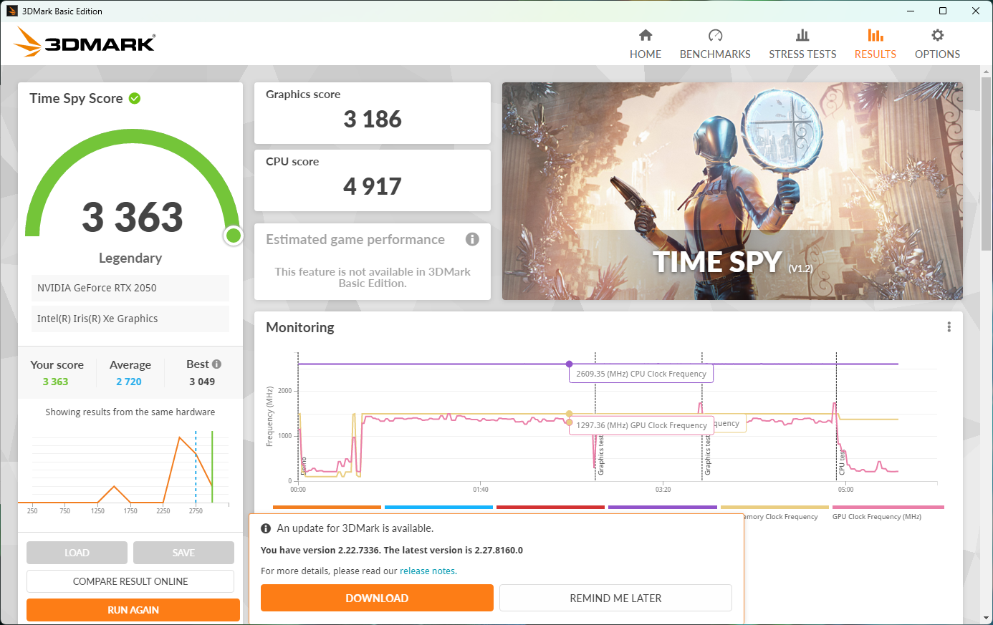
Task: Click the DOWNLOAD update button
Action: coord(377,598)
